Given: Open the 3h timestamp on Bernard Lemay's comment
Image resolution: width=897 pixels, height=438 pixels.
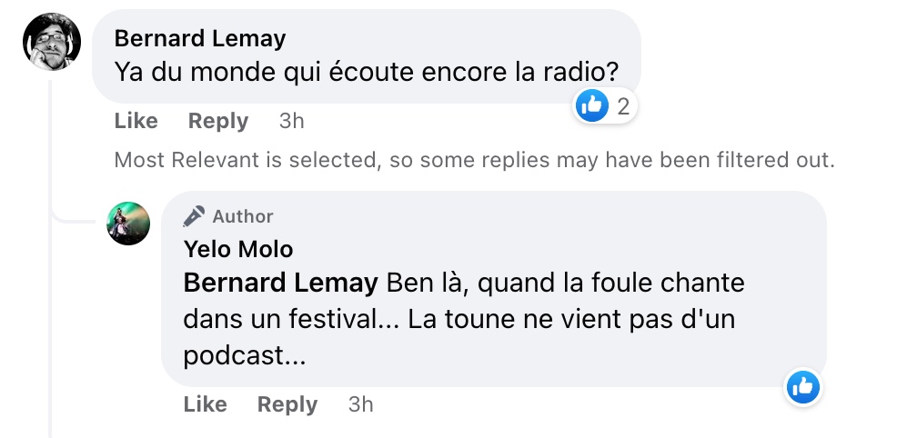Looking at the screenshot, I should [291, 121].
